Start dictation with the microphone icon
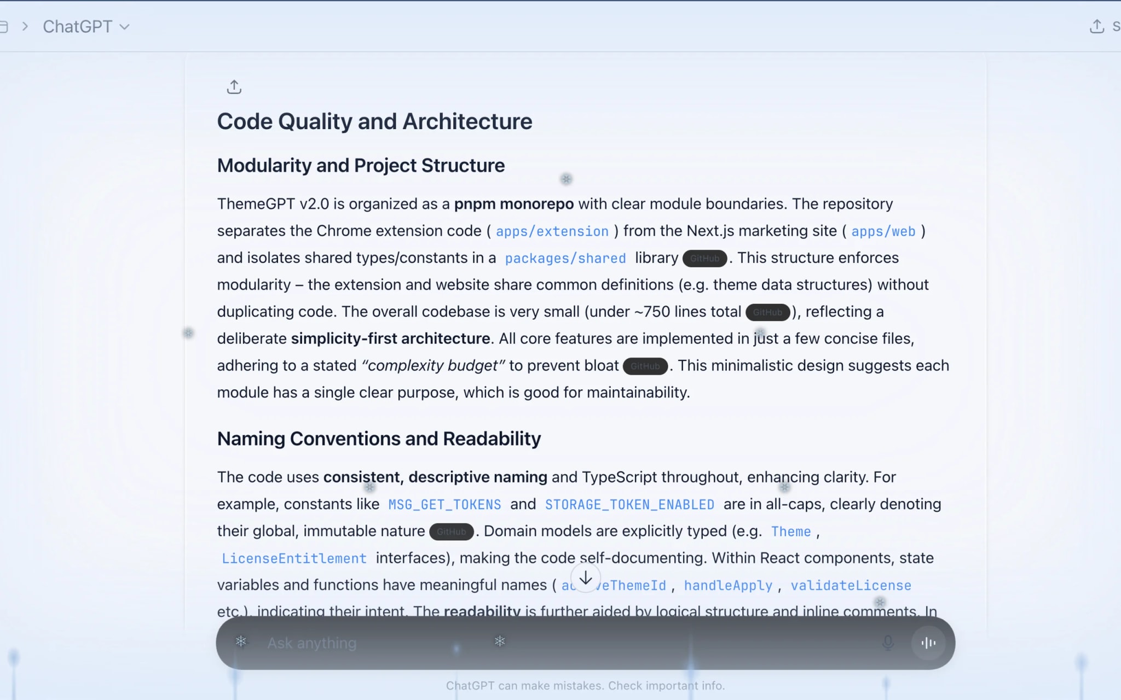 [888, 643]
